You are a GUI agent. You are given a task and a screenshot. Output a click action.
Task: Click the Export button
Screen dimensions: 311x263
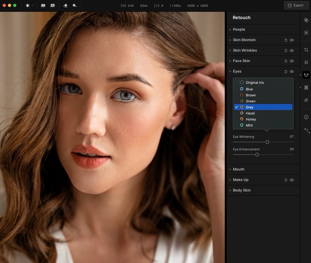coord(295,5)
